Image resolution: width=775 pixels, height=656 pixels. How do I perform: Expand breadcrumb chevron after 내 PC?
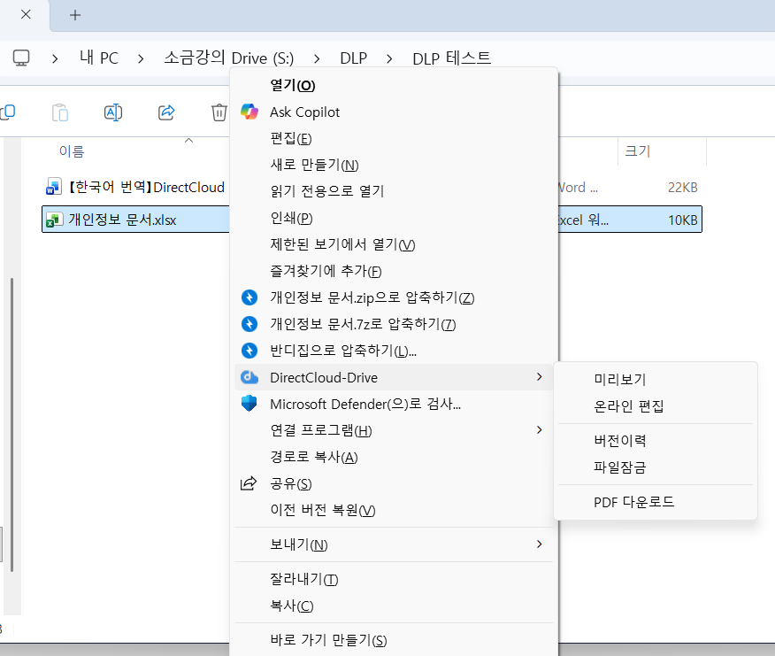tap(141, 58)
